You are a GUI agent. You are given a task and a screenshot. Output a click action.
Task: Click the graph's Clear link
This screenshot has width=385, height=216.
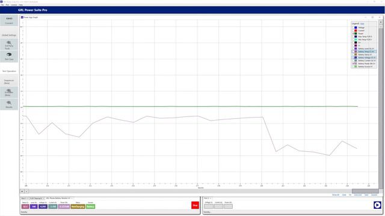tap(344, 195)
